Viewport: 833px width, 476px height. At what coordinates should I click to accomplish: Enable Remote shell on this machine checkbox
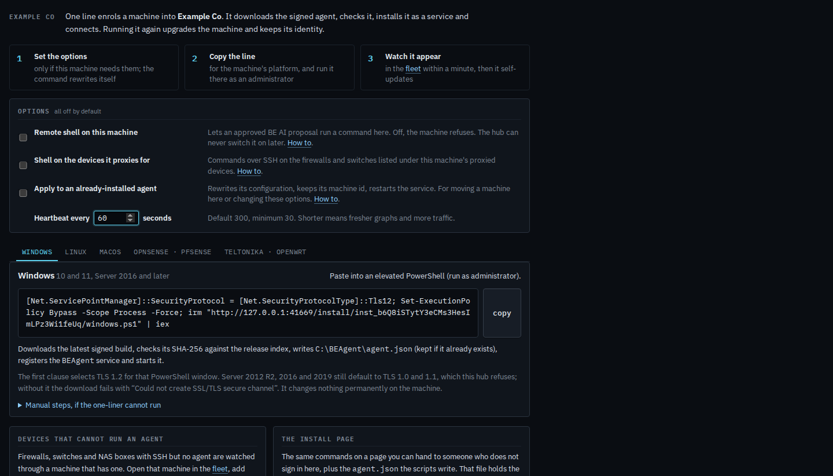23,138
